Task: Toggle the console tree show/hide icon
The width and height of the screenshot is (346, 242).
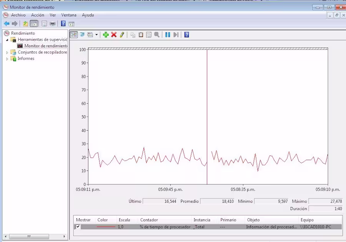Action: [x=34, y=23]
